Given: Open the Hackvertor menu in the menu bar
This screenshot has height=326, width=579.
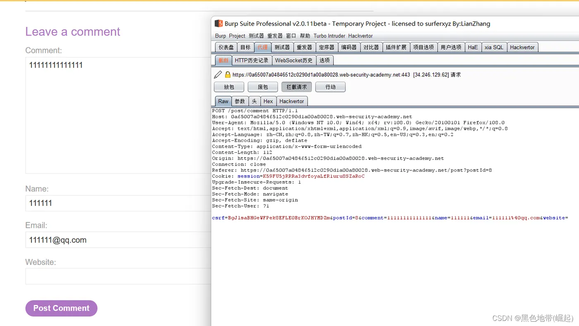Looking at the screenshot, I should [x=360, y=36].
